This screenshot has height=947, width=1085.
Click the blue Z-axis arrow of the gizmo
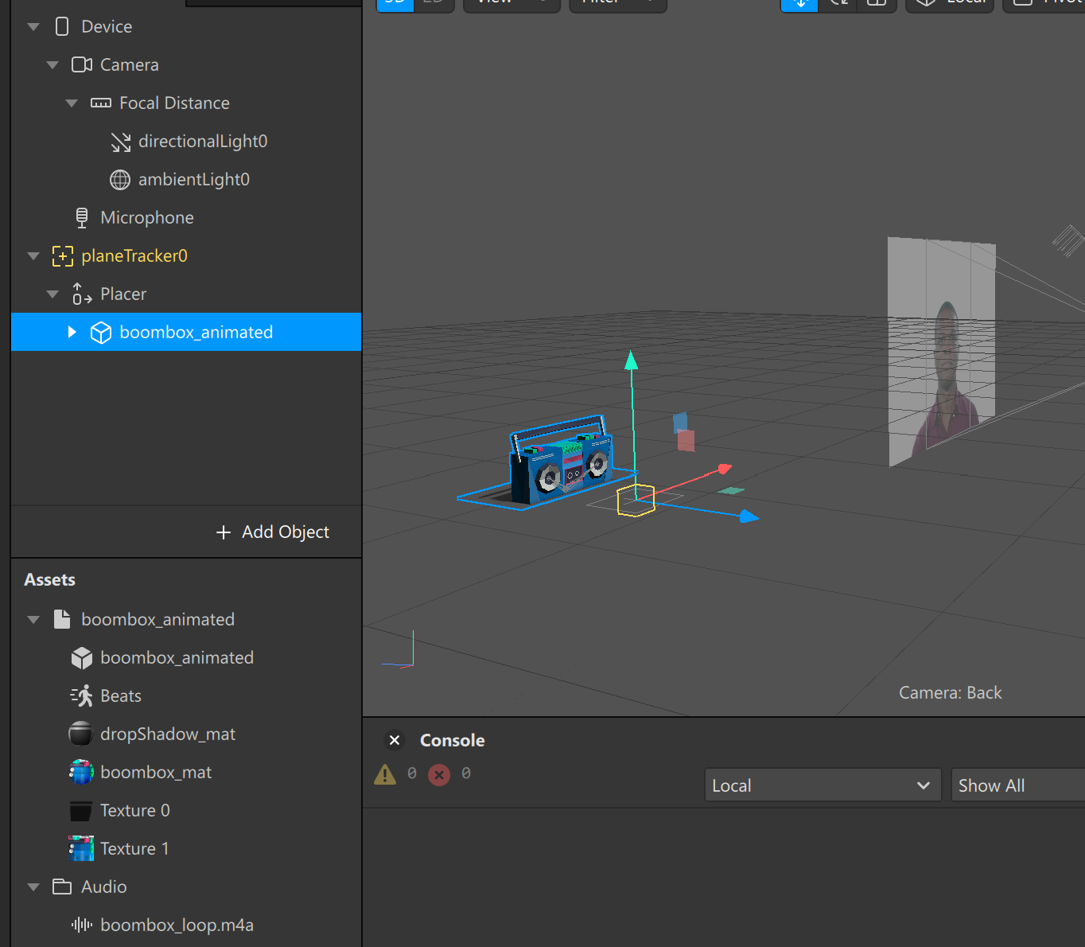tap(749, 517)
